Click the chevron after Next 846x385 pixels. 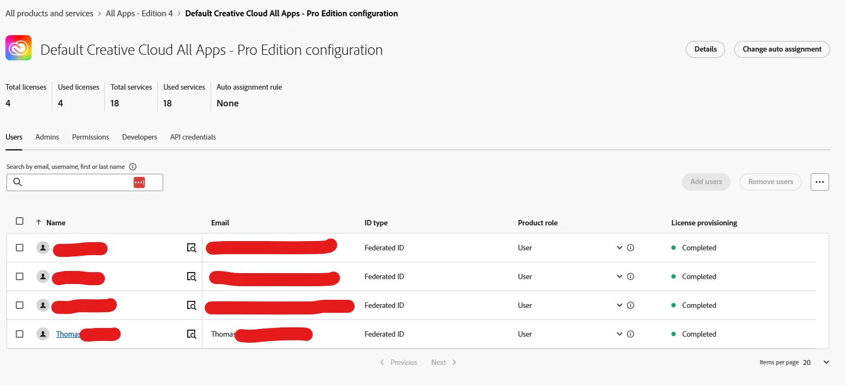(x=454, y=362)
